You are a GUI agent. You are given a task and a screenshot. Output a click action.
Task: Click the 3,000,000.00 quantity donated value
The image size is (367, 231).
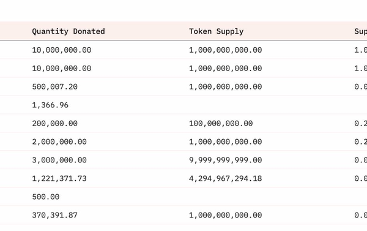click(x=59, y=160)
